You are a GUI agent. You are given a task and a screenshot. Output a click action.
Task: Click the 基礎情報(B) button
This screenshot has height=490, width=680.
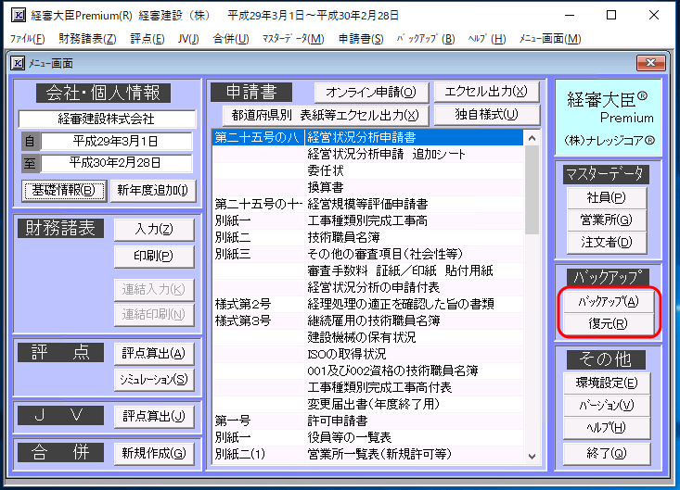(x=63, y=191)
